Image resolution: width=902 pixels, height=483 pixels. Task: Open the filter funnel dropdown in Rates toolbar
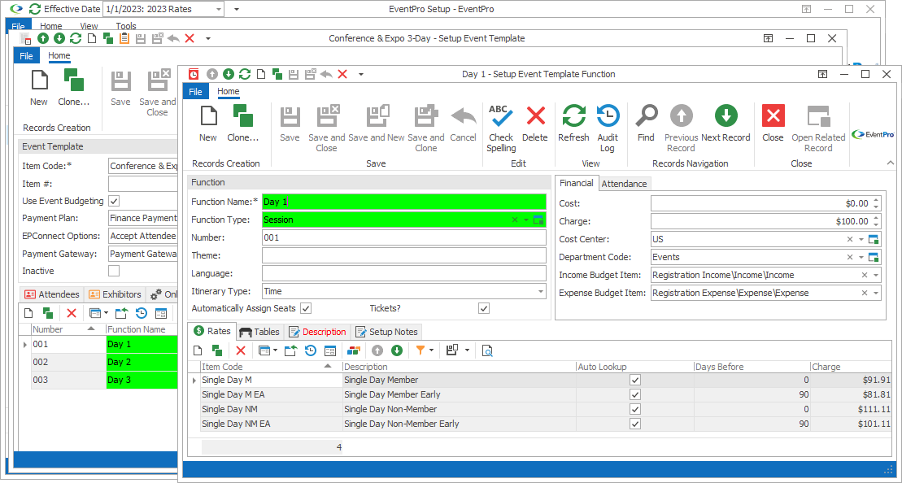click(431, 350)
